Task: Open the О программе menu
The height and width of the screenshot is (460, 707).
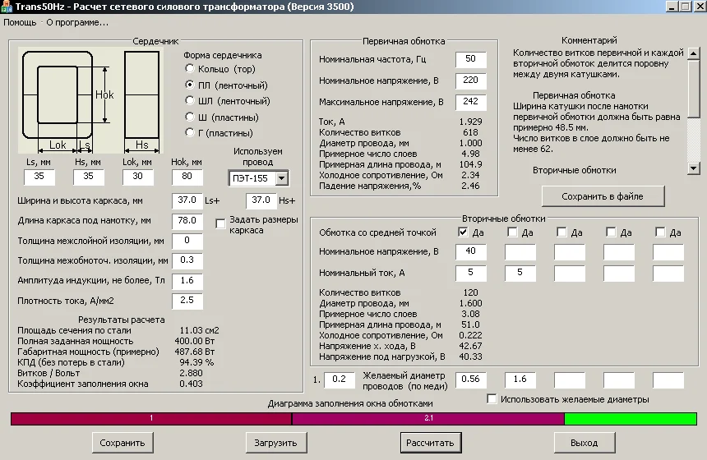Action: click(x=77, y=22)
